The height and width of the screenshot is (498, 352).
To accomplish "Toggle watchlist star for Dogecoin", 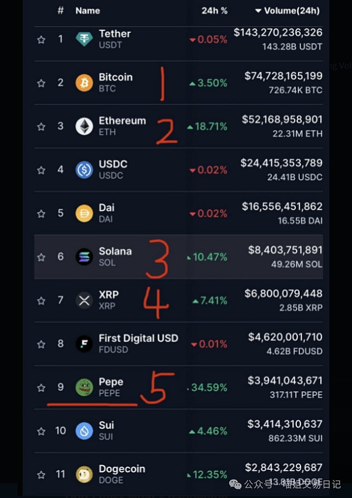I will (x=41, y=475).
